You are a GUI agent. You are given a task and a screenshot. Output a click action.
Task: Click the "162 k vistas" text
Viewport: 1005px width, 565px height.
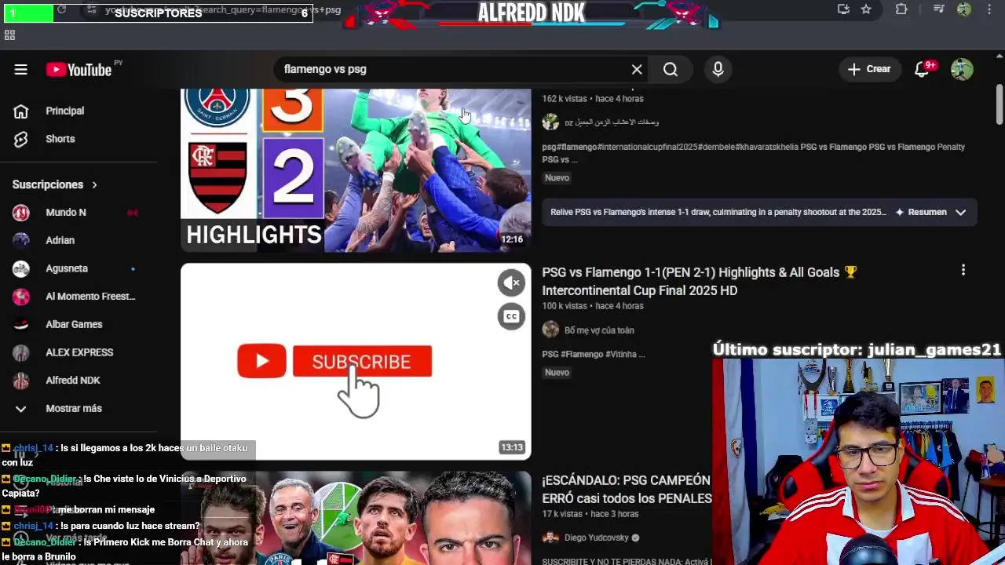565,99
